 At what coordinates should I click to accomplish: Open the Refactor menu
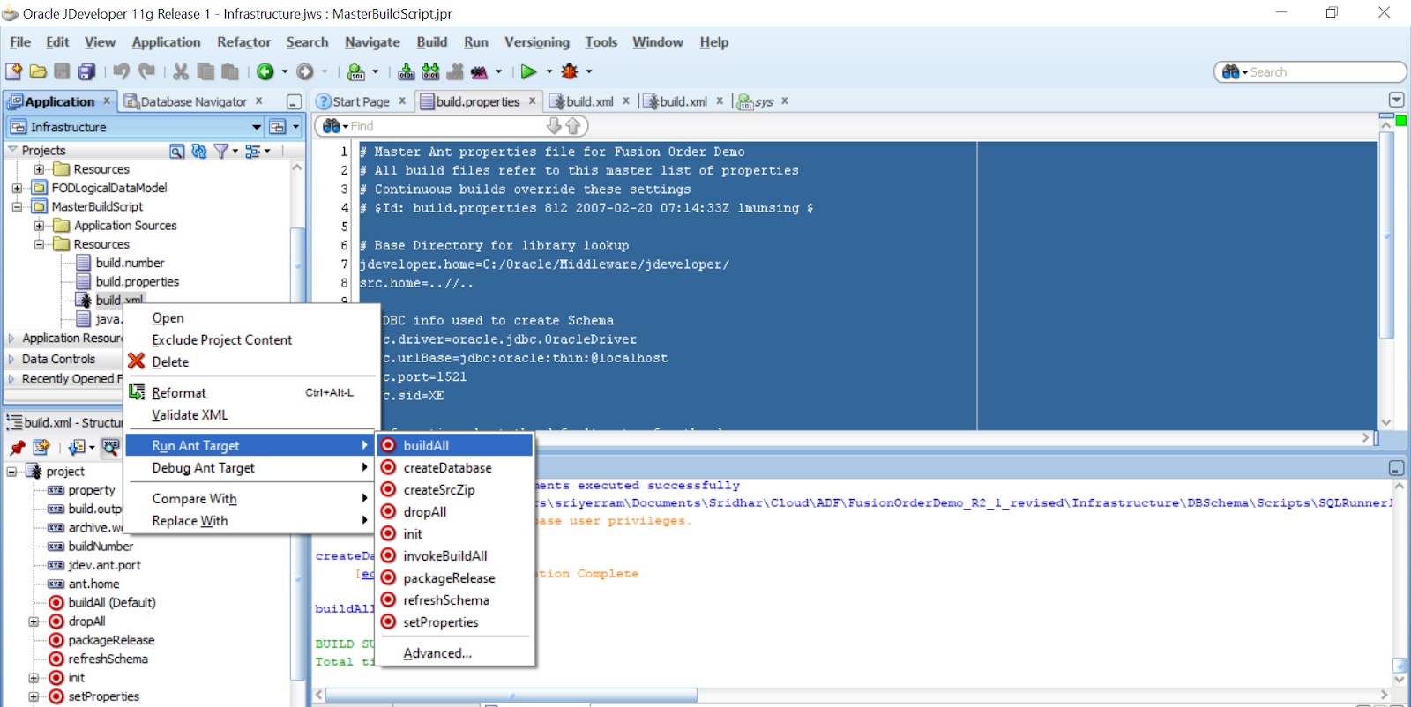tap(244, 42)
